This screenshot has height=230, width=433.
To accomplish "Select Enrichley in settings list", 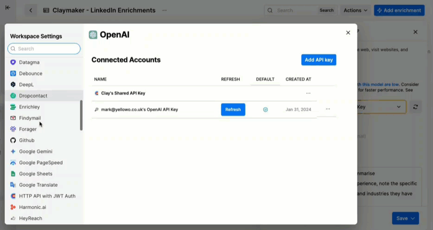I will pyautogui.click(x=44, y=107).
